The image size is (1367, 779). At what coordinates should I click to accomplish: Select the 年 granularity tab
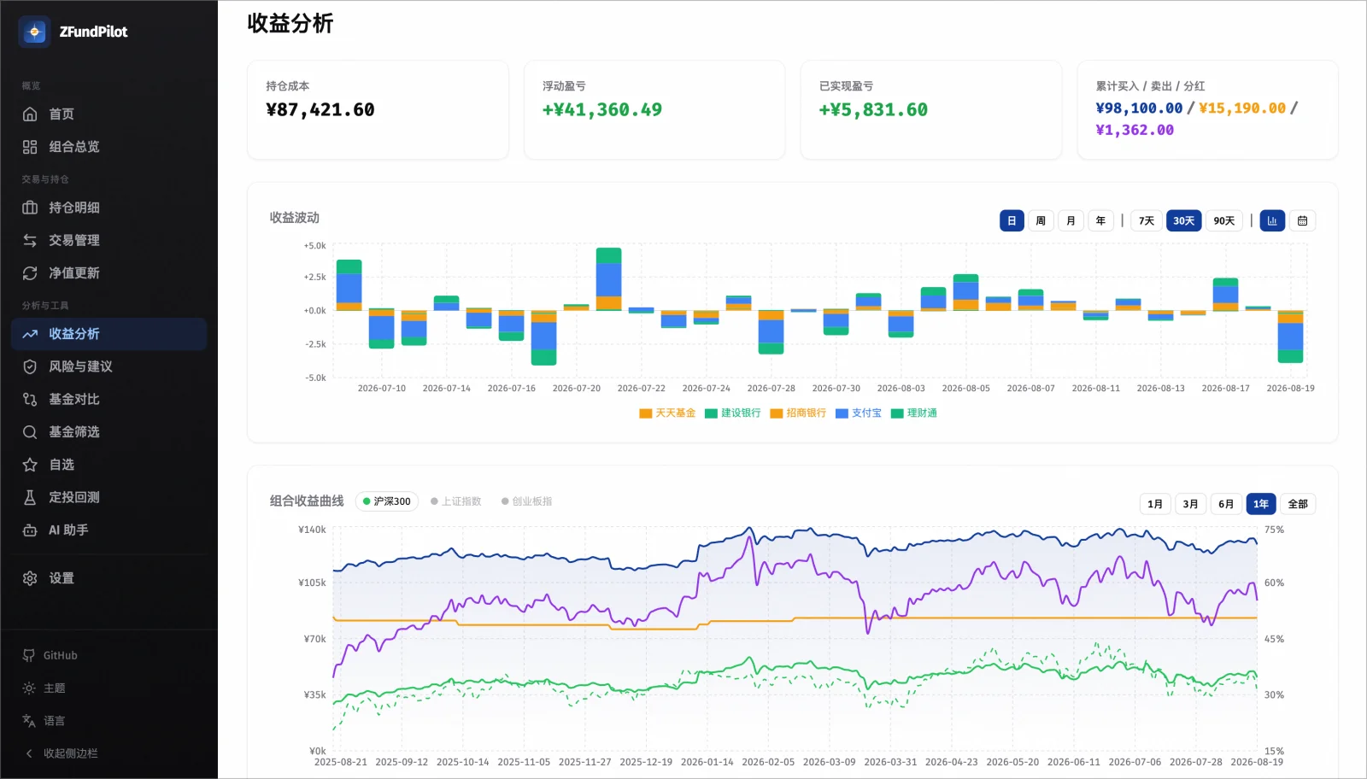[1100, 221]
